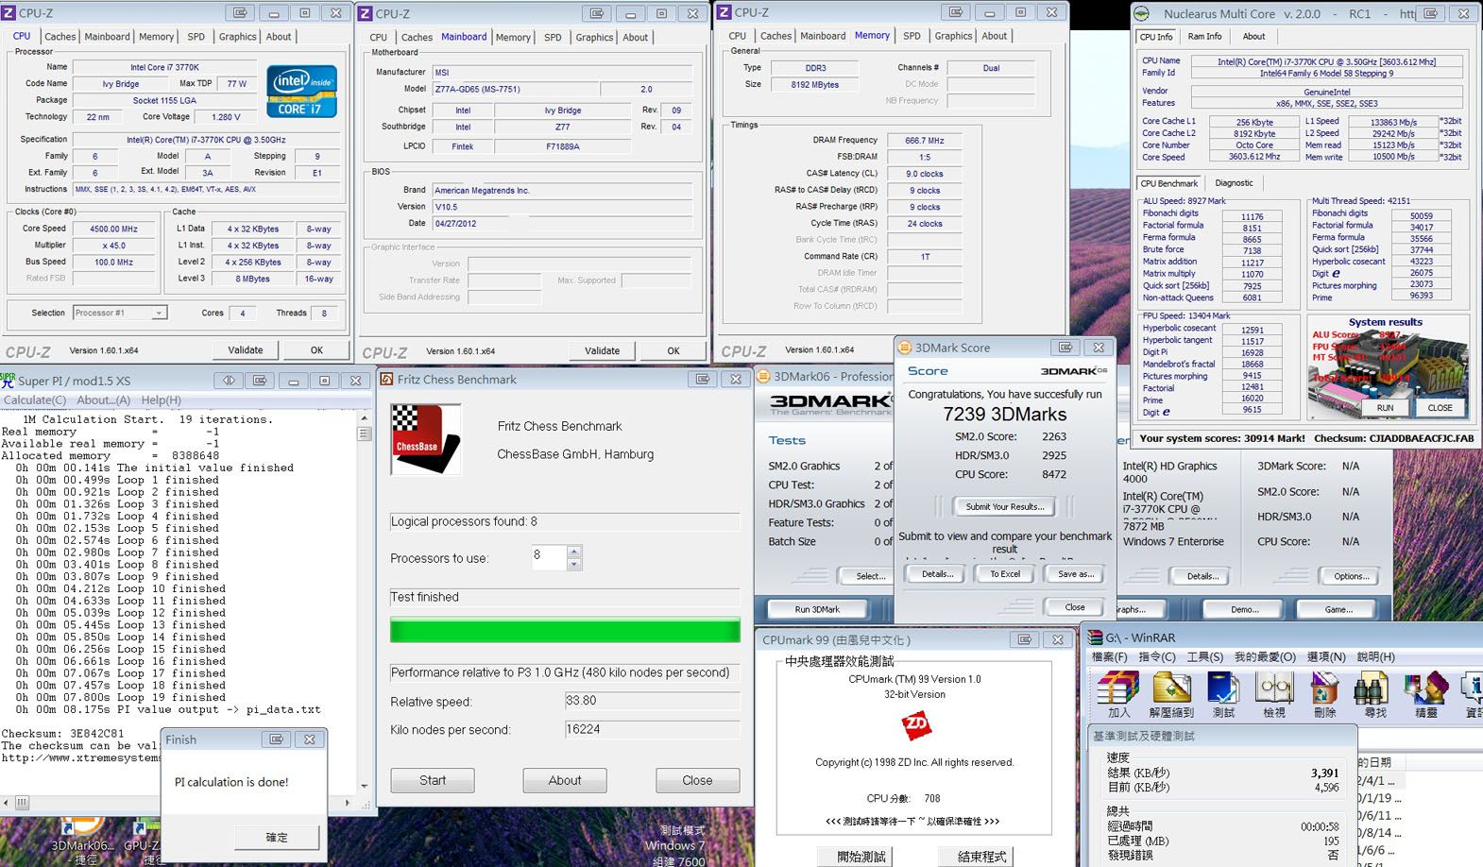
Task: Increase Processors to use with up arrow
Action: point(574,551)
